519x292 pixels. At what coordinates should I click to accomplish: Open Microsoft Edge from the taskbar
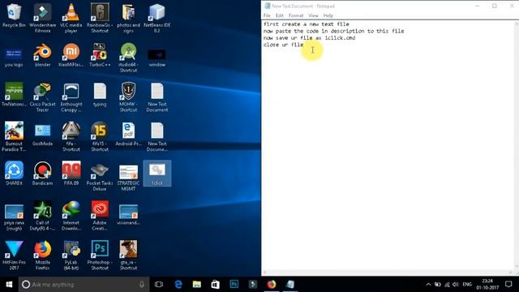[x=178, y=285]
